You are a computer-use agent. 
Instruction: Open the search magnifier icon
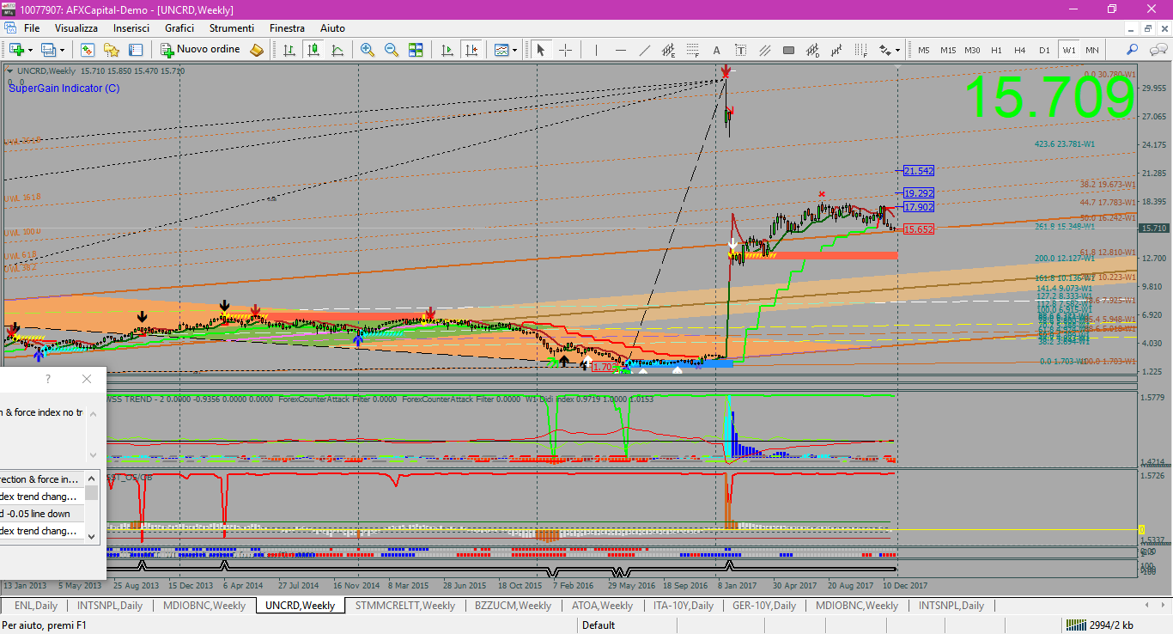point(1133,50)
